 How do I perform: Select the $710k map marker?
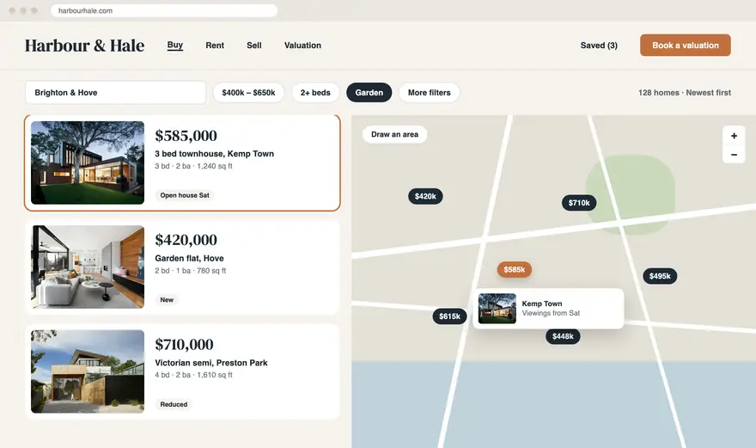pyautogui.click(x=578, y=203)
